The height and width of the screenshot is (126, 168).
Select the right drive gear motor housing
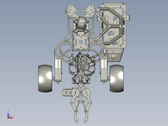pos(104,70)
